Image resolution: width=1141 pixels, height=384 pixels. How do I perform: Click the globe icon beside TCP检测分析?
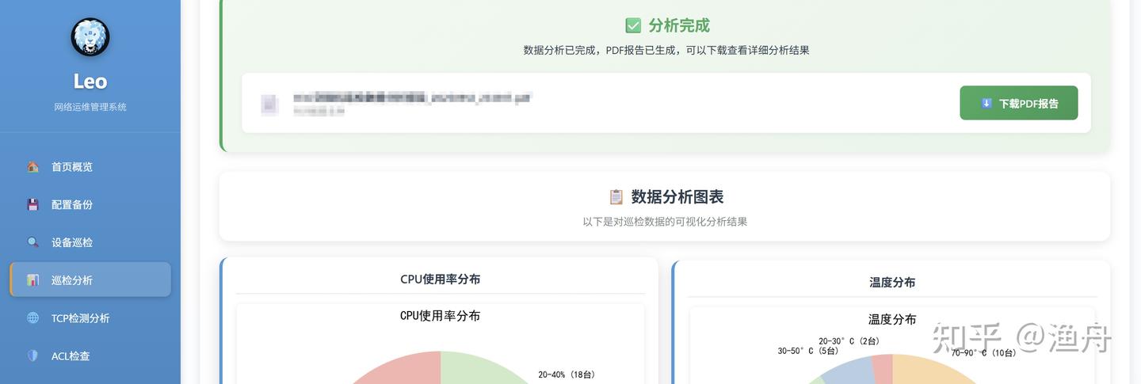point(32,317)
